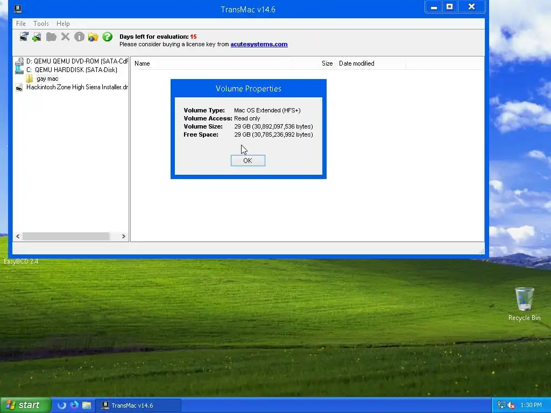Maximize the TransMac window

click(x=449, y=7)
